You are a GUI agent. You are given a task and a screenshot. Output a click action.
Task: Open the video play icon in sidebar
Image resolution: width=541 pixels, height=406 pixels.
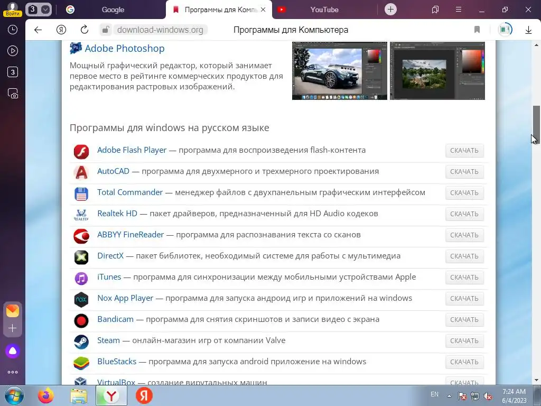tap(13, 51)
